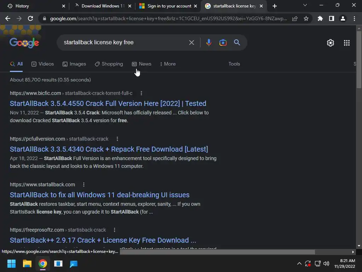
Task: Show hidden system tray icons
Action: (299, 263)
